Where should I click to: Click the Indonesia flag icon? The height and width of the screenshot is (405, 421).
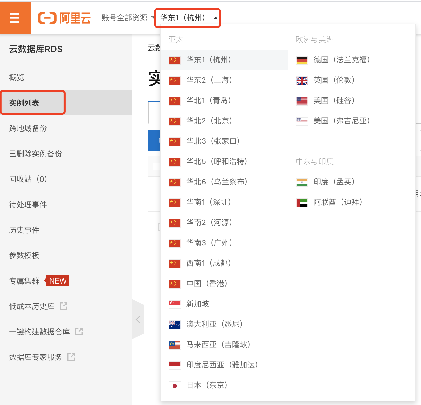click(175, 366)
